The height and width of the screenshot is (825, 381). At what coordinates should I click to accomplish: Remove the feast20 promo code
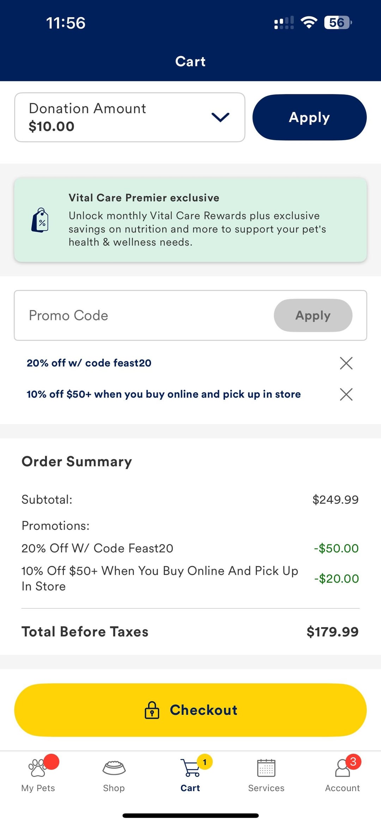[346, 363]
